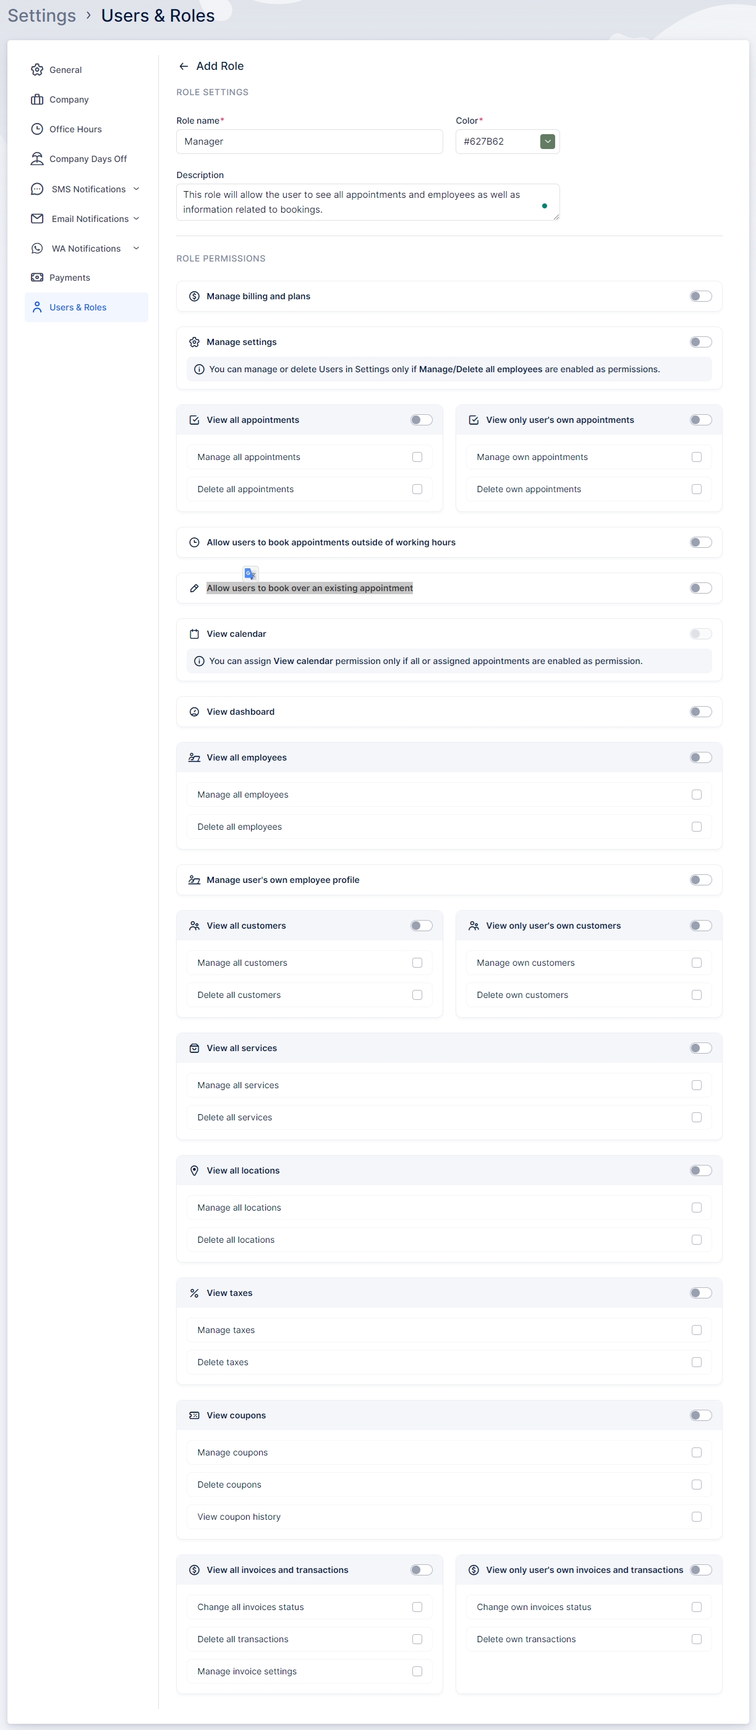Open the green role color swatch picker
756x1730 pixels.
[547, 142]
